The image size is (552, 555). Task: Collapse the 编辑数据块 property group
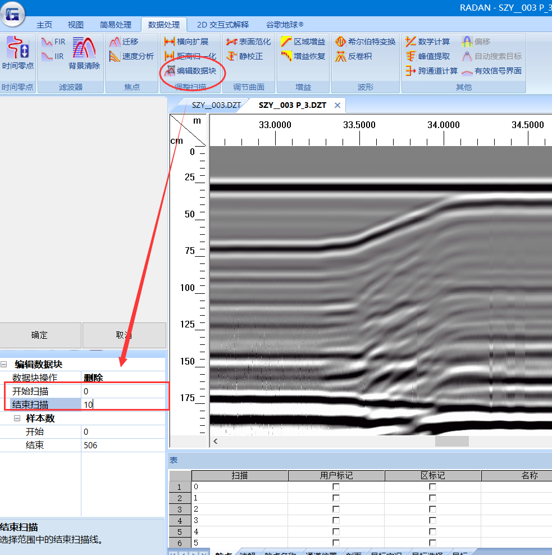tap(4, 364)
